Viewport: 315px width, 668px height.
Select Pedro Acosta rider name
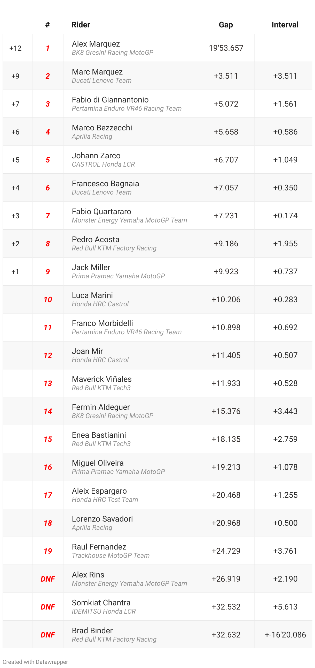pos(95,239)
